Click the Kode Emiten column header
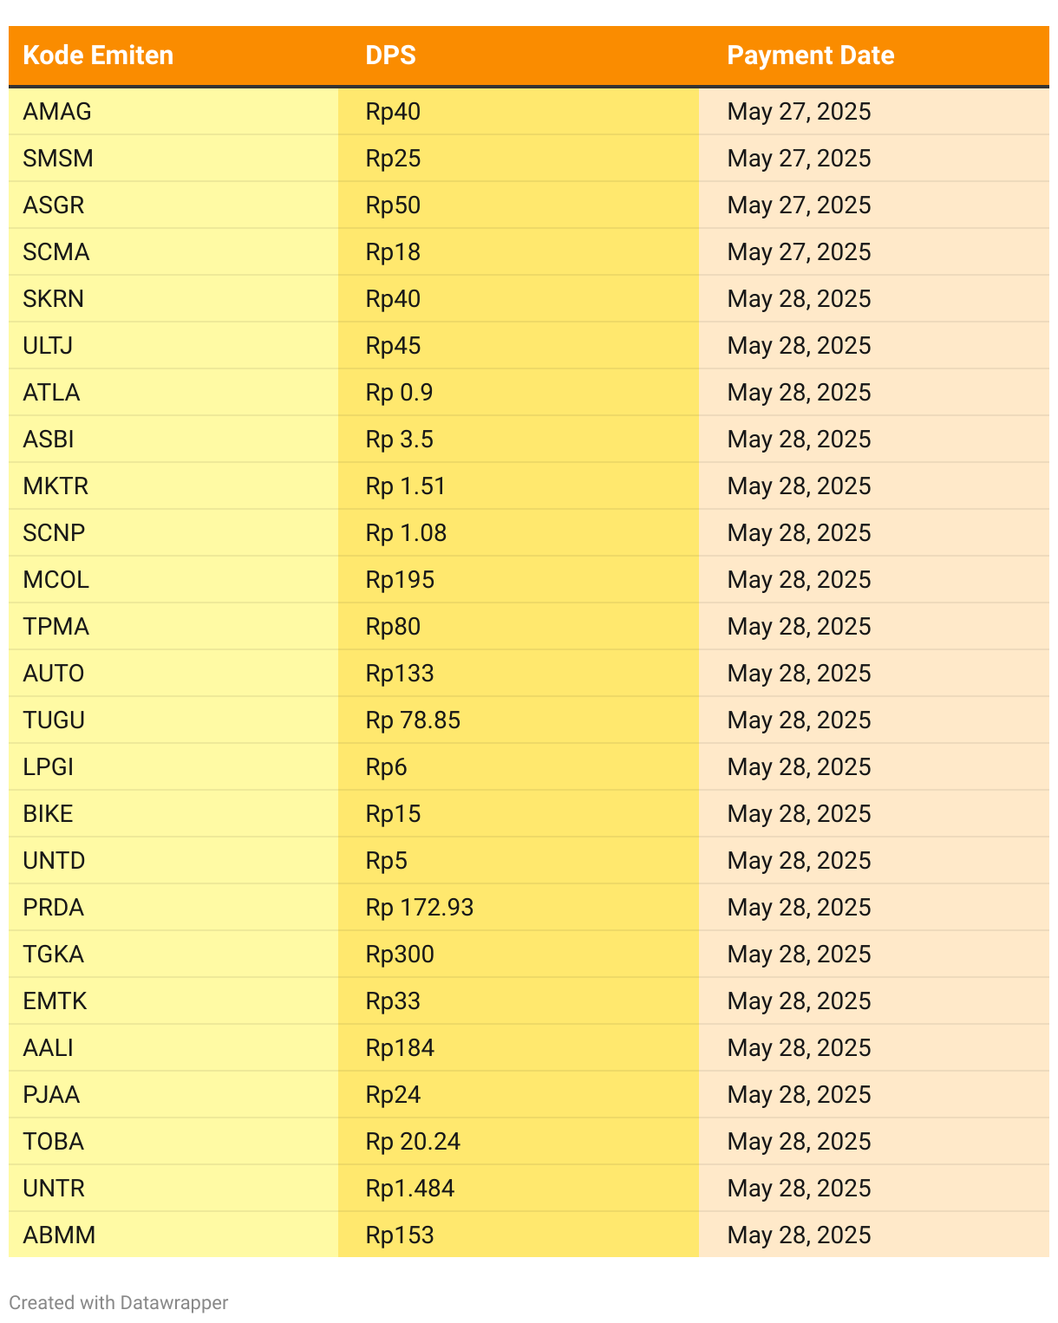Viewport: 1058px width, 1323px height. coord(98,55)
